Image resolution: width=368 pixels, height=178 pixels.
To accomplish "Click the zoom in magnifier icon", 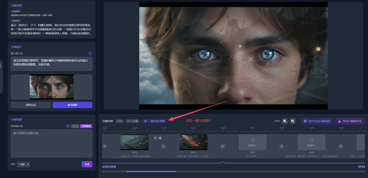I will (x=293, y=121).
